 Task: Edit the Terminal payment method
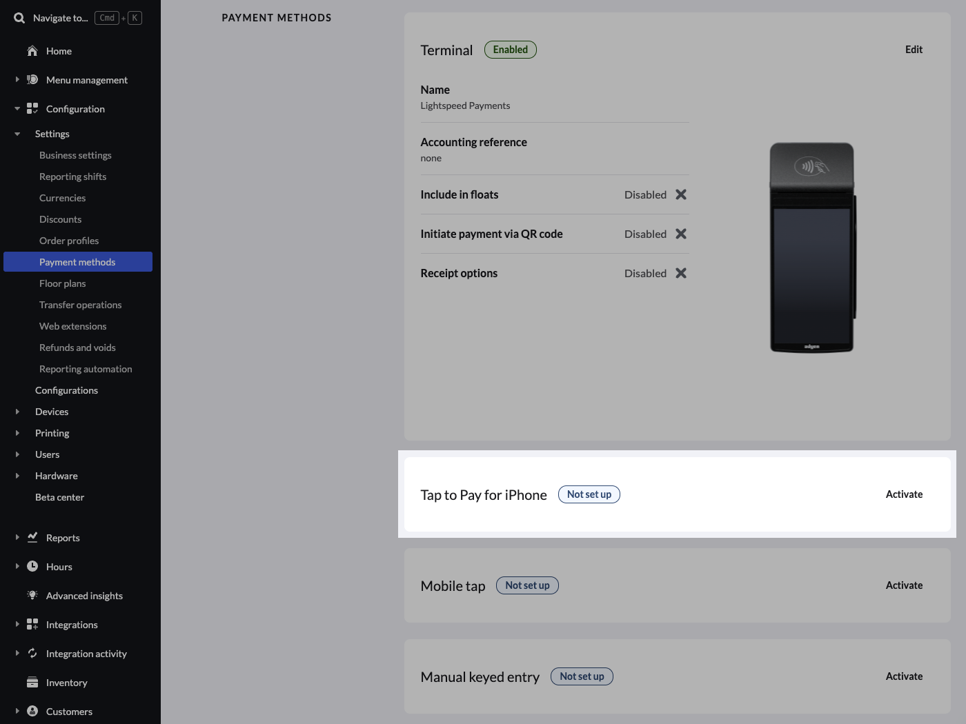tap(914, 50)
